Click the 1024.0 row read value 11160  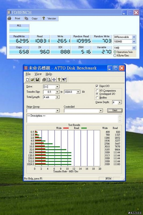117,164
